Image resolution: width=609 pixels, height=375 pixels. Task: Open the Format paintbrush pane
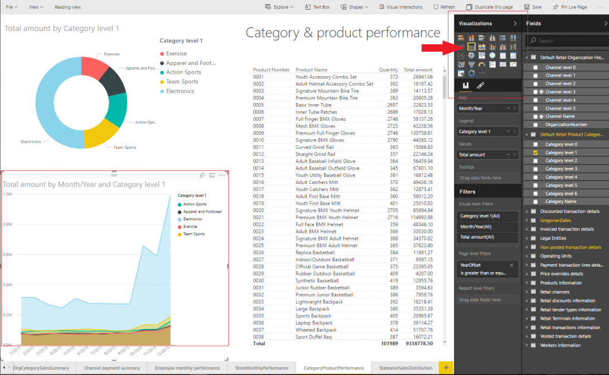click(x=481, y=85)
